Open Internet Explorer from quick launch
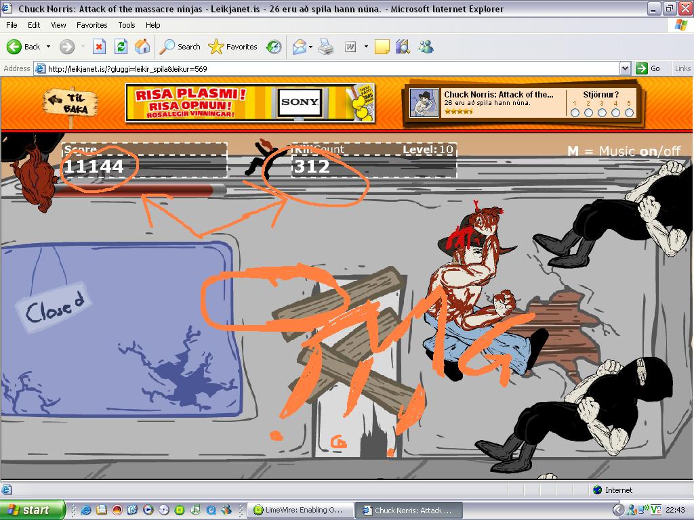The height and width of the screenshot is (520, 694). point(86,510)
